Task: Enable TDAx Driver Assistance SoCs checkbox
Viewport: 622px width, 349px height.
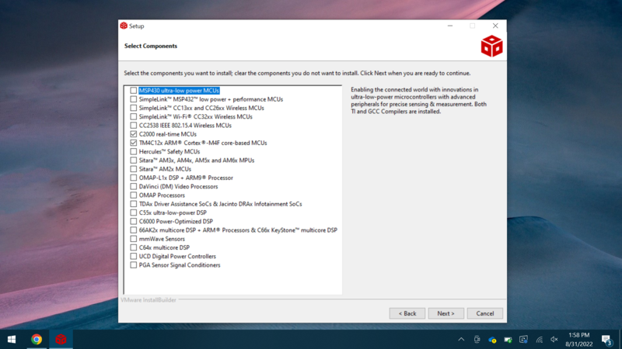Action: point(133,204)
